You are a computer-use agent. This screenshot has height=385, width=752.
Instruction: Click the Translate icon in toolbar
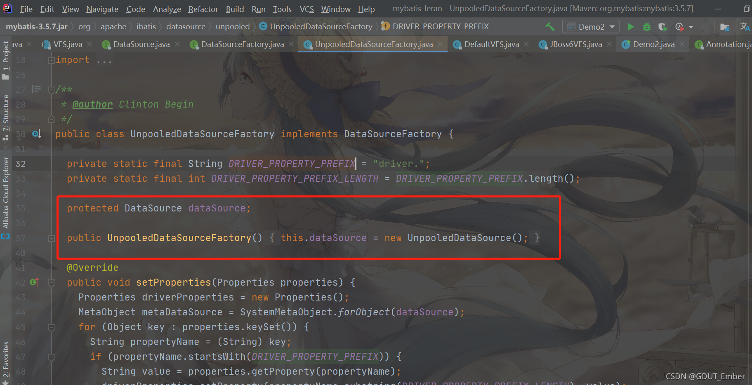coord(745,27)
